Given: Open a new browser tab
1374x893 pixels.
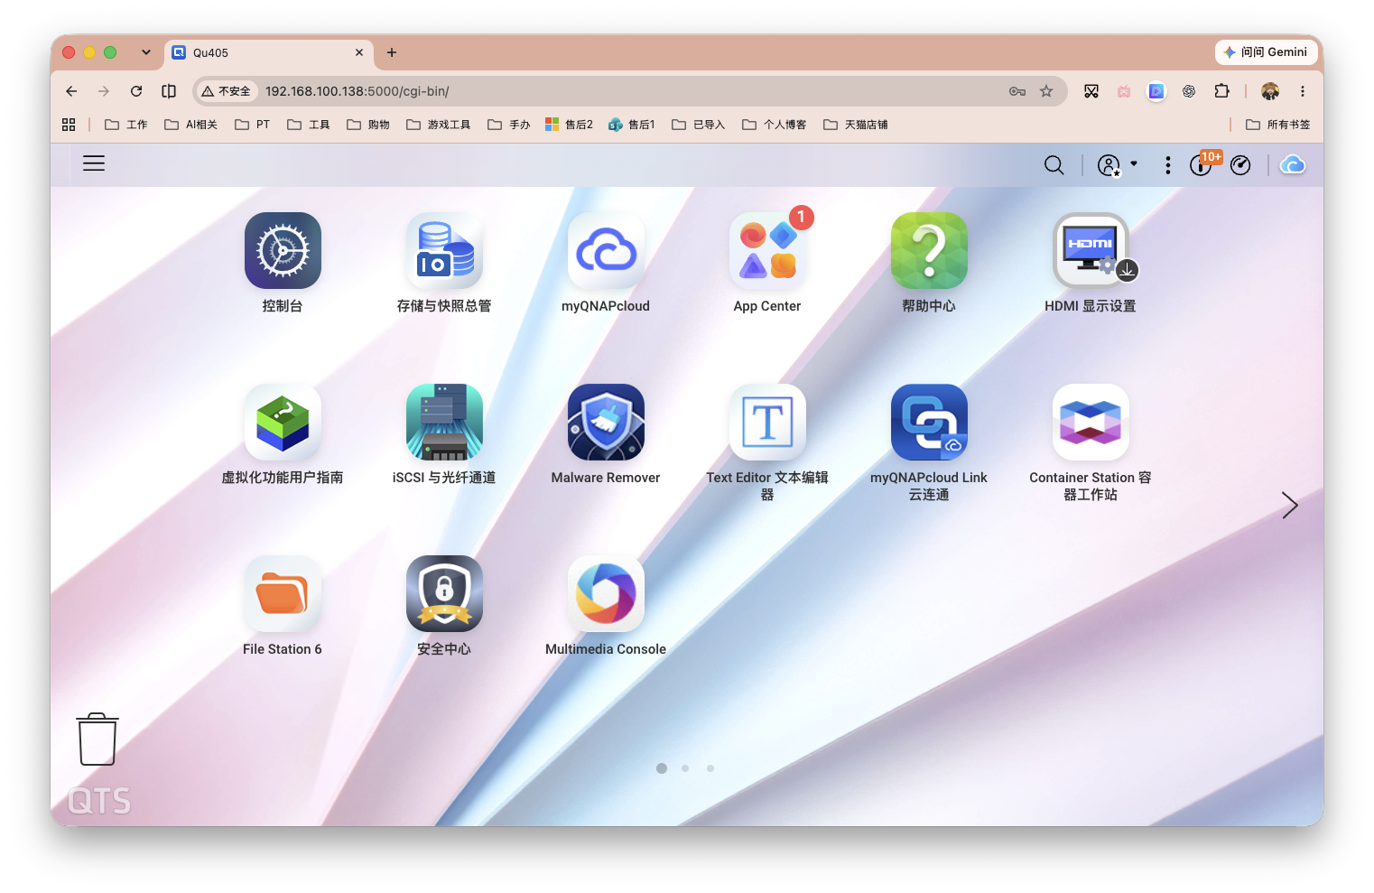Looking at the screenshot, I should pos(392,52).
